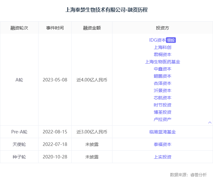Collapse the A轮 investor list chevron

pyautogui.click(x=210, y=123)
